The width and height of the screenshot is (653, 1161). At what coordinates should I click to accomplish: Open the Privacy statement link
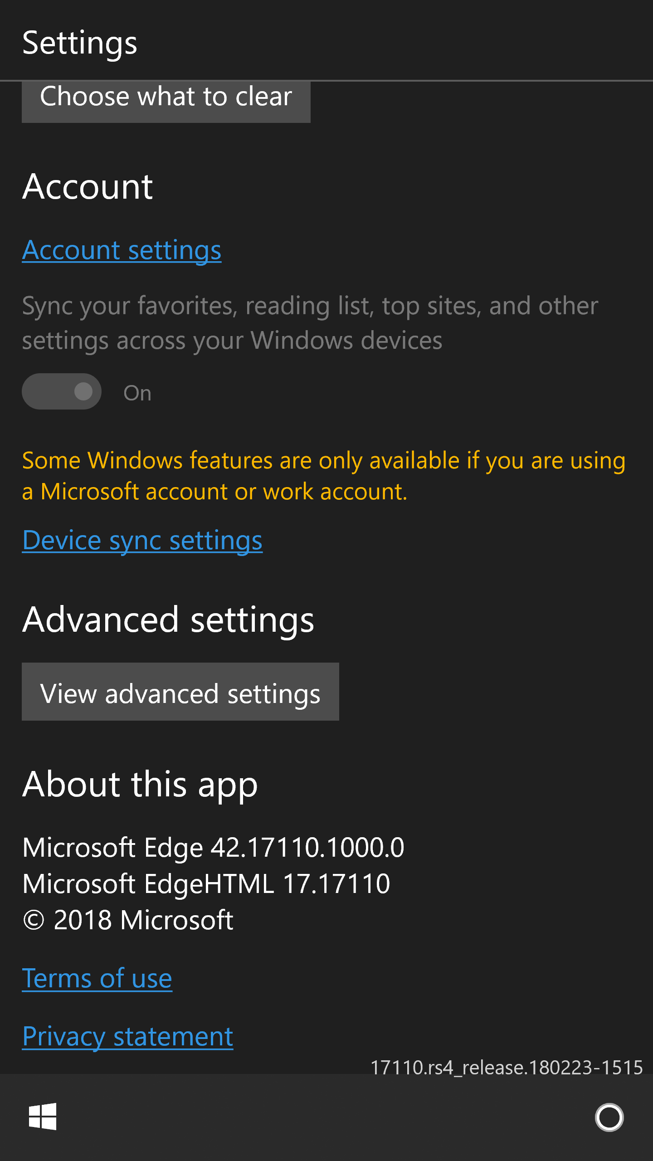[x=127, y=1037]
